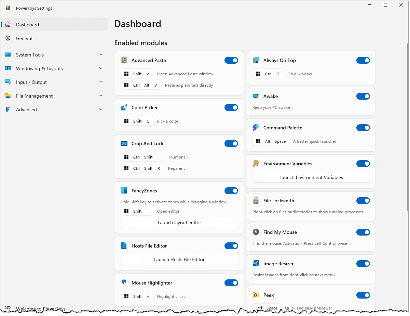Click the Mouse Highlighter module icon
Image resolution: width=410 pixels, height=316 pixels.
[x=124, y=282]
